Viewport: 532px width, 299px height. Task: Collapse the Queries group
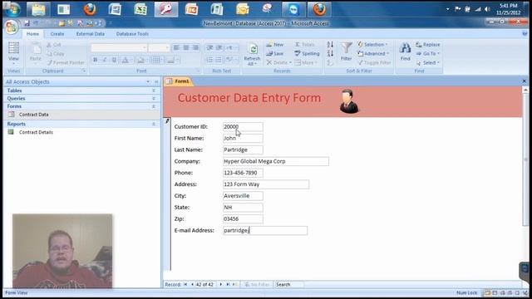tap(153, 98)
